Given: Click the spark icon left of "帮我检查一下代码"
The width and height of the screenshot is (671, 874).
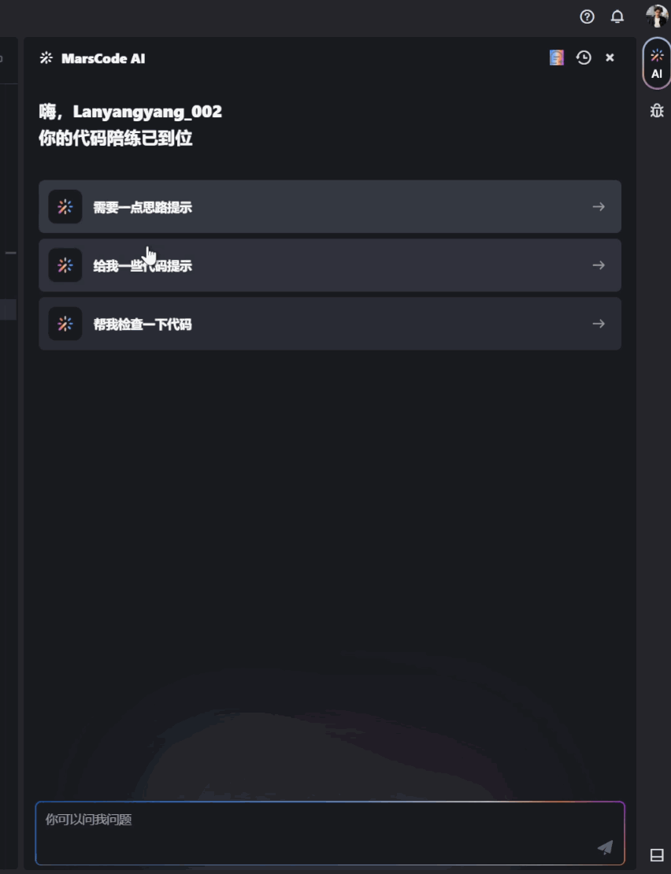Looking at the screenshot, I should point(65,324).
